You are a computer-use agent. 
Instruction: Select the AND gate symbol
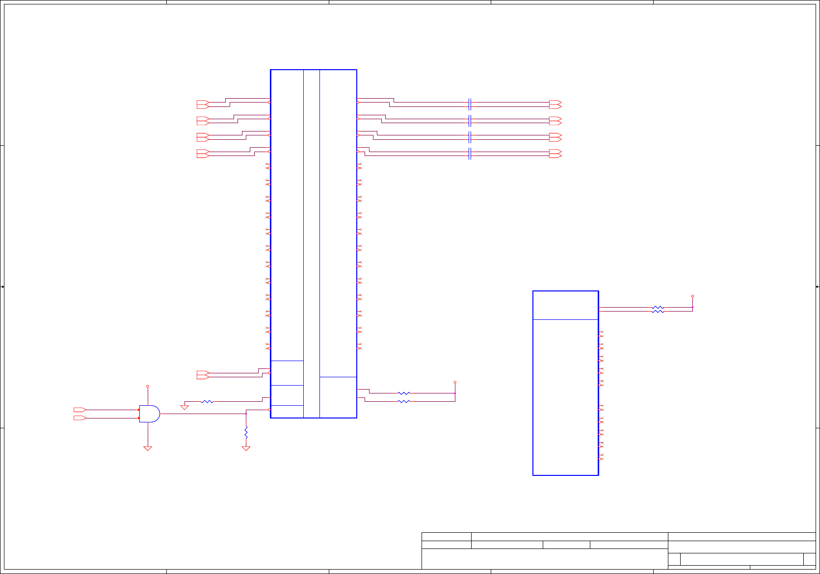coord(150,414)
